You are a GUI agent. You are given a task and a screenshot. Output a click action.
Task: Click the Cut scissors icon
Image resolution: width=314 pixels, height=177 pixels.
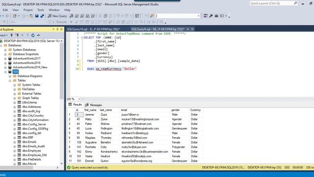pos(100,16)
